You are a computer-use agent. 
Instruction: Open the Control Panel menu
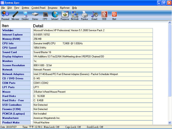[38, 8]
